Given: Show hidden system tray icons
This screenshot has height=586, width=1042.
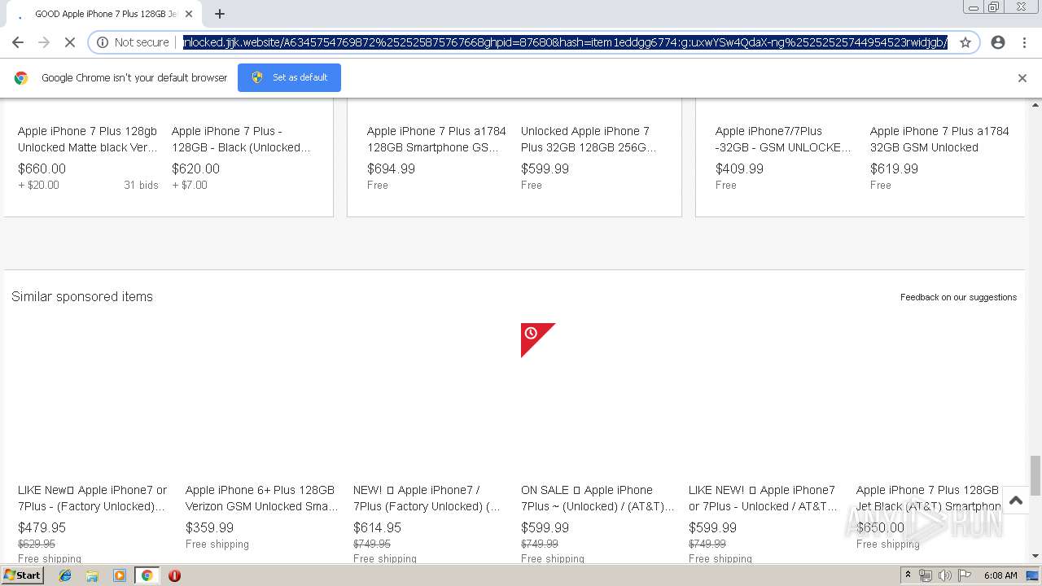Looking at the screenshot, I should [x=908, y=575].
